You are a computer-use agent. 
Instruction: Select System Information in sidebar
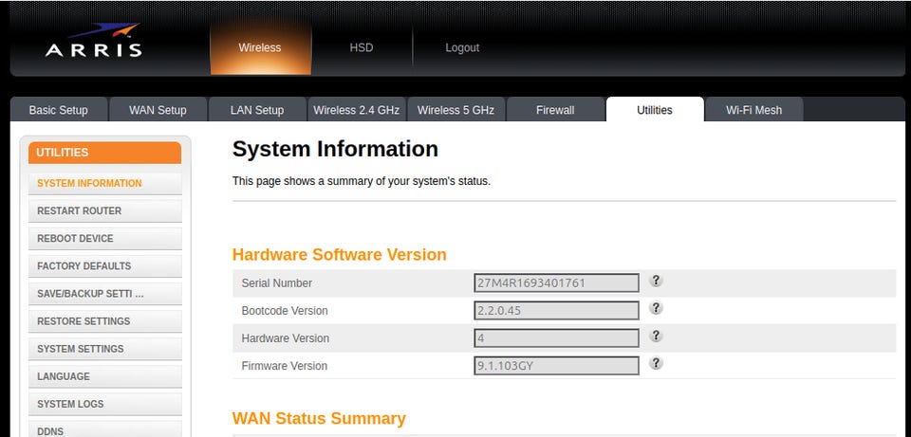pos(105,183)
